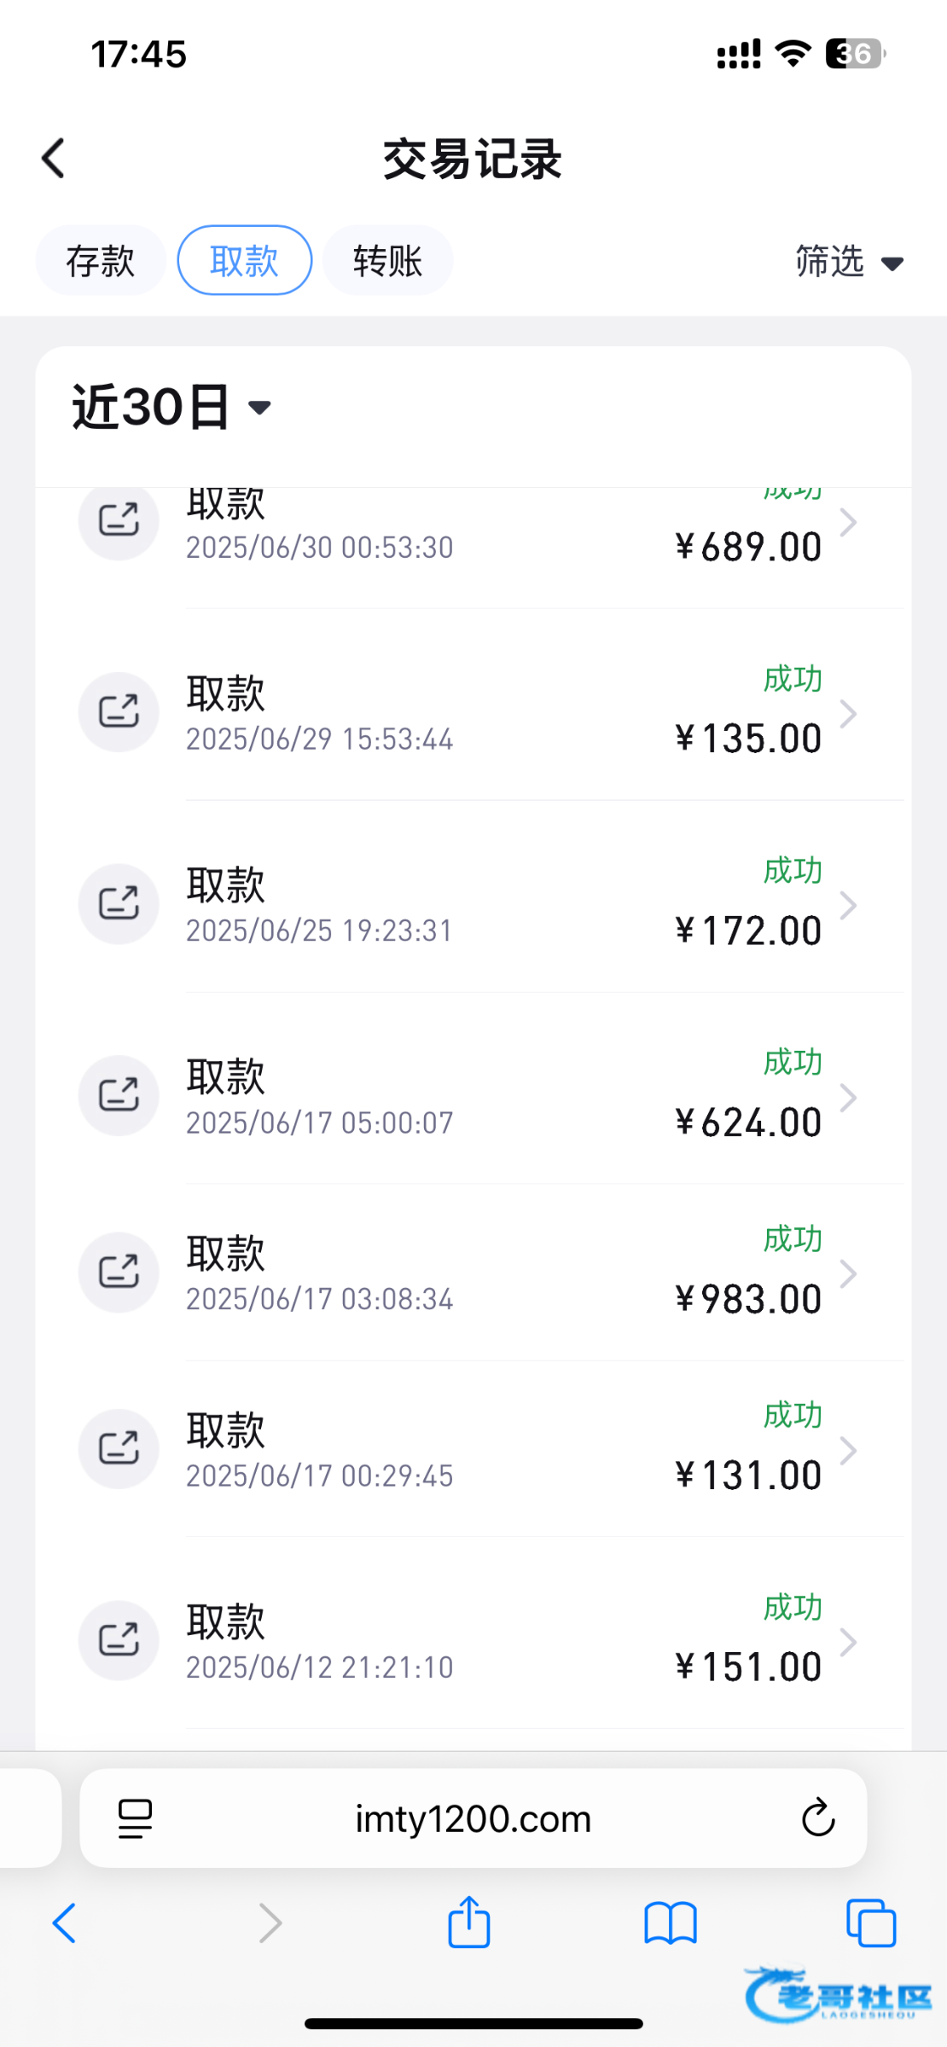Tap the withdrawal icon for ¥135.00 entry
947x2047 pixels.
119,712
